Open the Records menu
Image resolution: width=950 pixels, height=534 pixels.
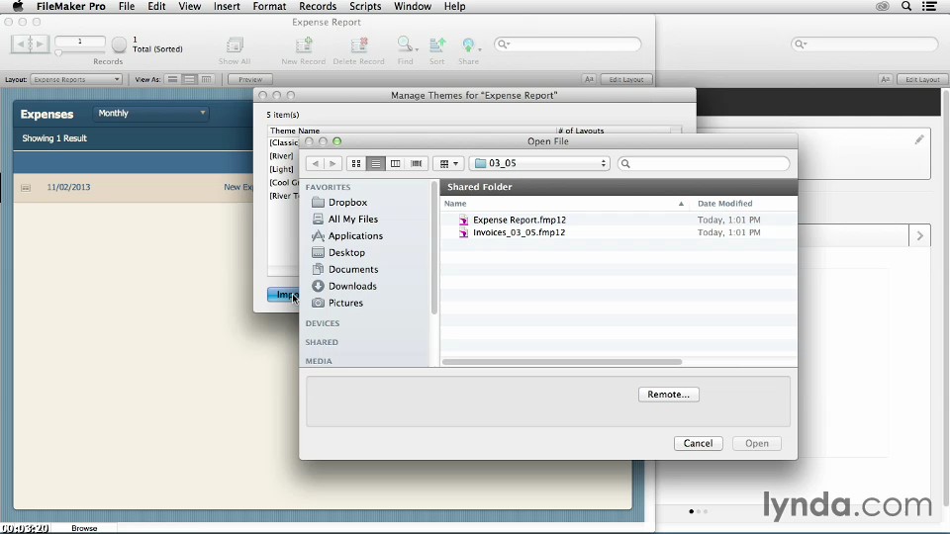318,6
